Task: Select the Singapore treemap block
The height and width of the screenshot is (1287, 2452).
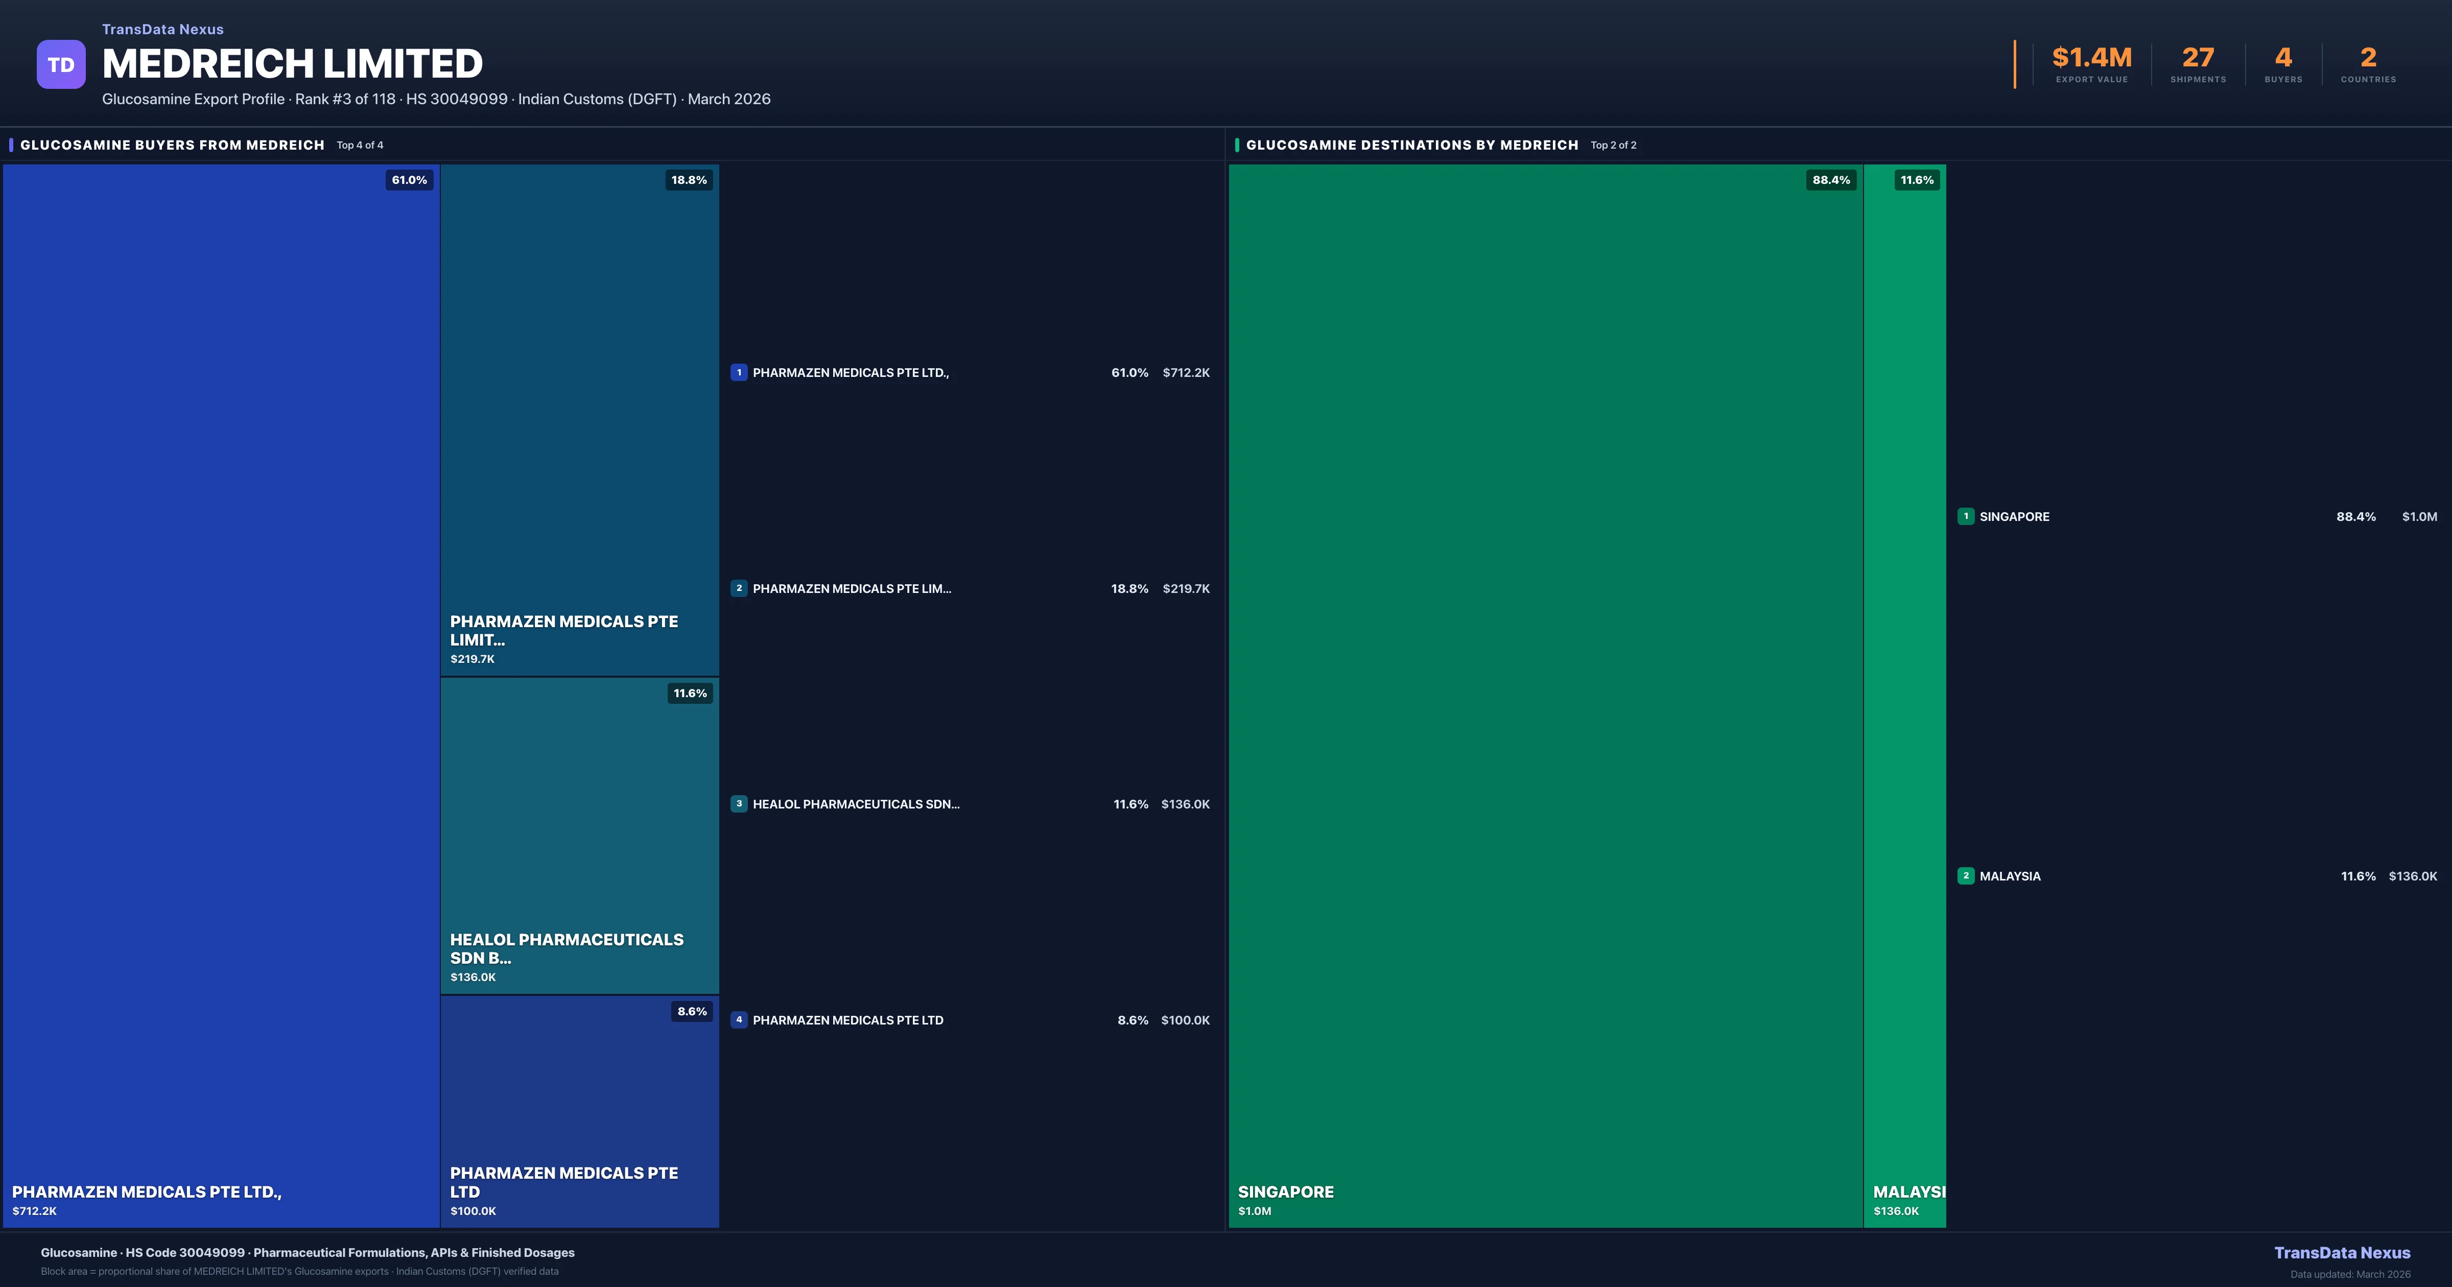Action: (1545, 695)
